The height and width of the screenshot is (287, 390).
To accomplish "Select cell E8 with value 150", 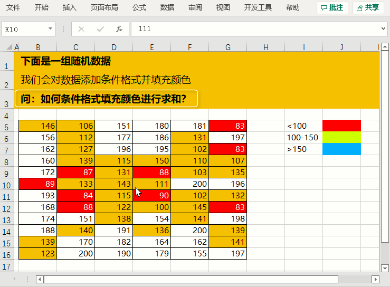I will click(151, 161).
